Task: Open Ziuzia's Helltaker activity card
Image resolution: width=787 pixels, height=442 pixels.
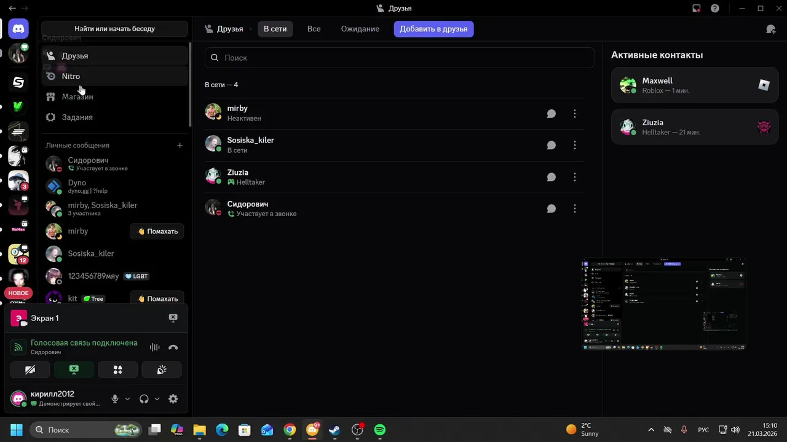Action: 695,127
